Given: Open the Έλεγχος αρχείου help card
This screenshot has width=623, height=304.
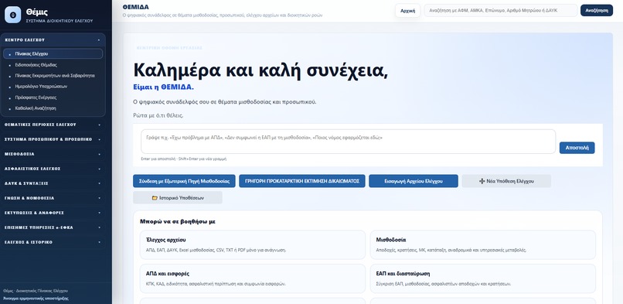Looking at the screenshot, I should tap(252, 244).
